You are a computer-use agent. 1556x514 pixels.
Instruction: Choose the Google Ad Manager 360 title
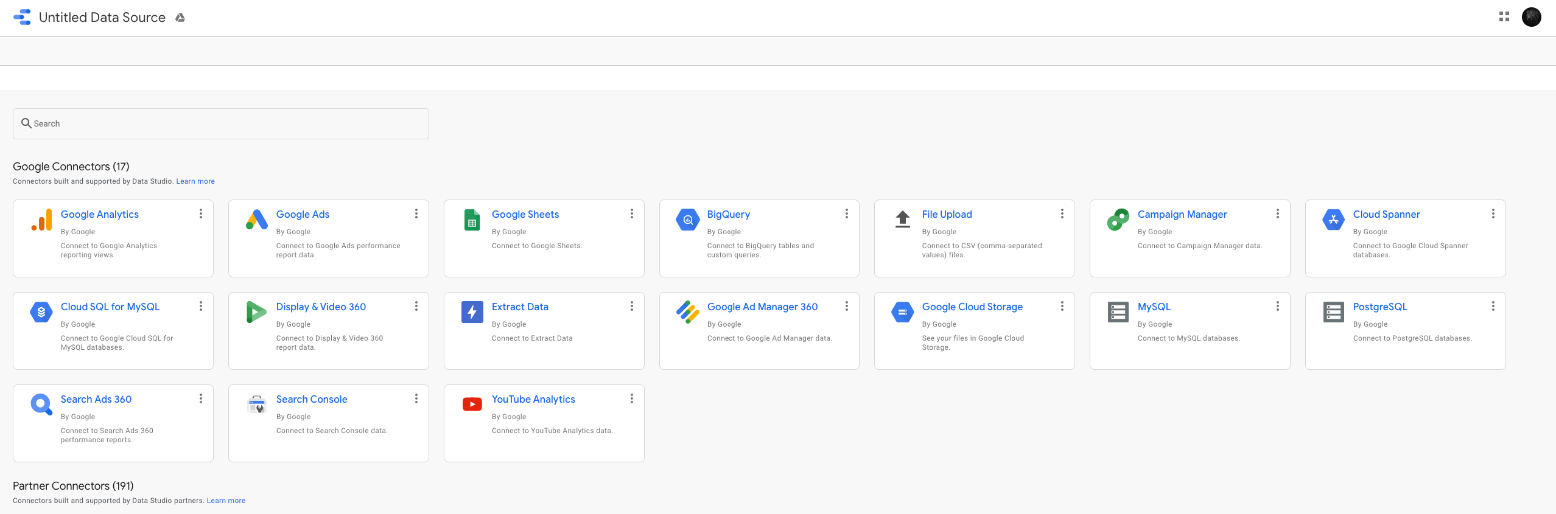763,307
